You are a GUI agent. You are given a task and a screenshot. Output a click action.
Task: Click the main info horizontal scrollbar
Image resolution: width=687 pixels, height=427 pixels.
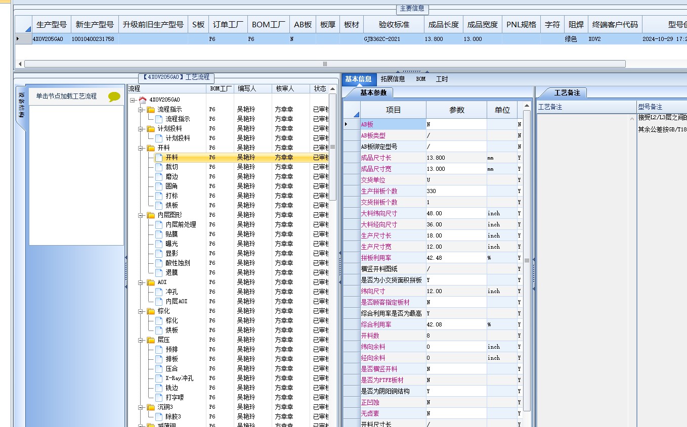coord(325,64)
